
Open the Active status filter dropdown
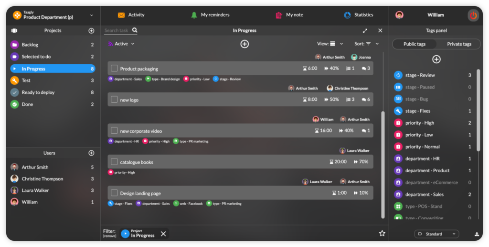click(122, 44)
